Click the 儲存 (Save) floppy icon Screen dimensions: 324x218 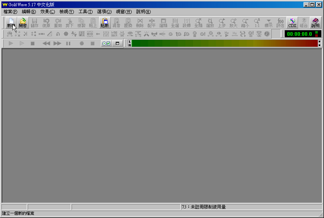[x=34, y=23]
